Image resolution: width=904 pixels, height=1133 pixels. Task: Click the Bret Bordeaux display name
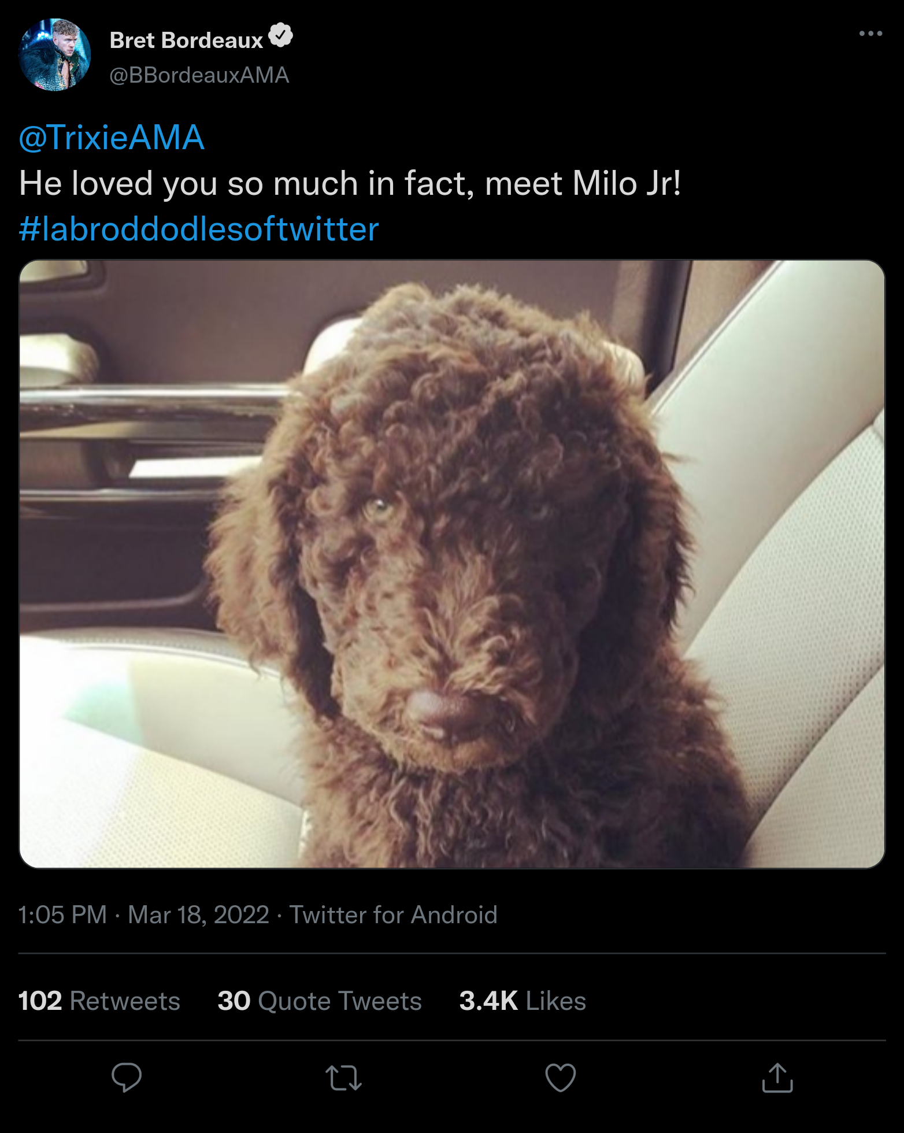[x=186, y=40]
